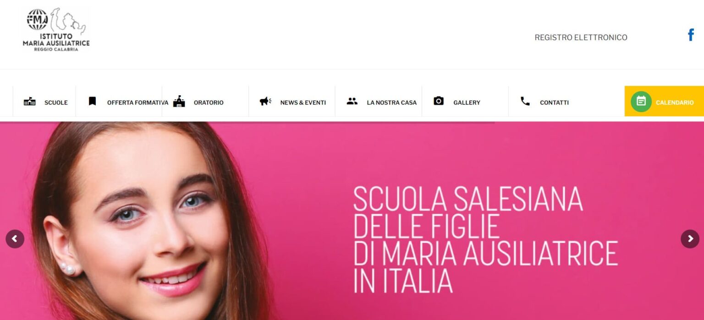This screenshot has width=704, height=320.
Task: Open the Scuole menu item
Action: 56,103
